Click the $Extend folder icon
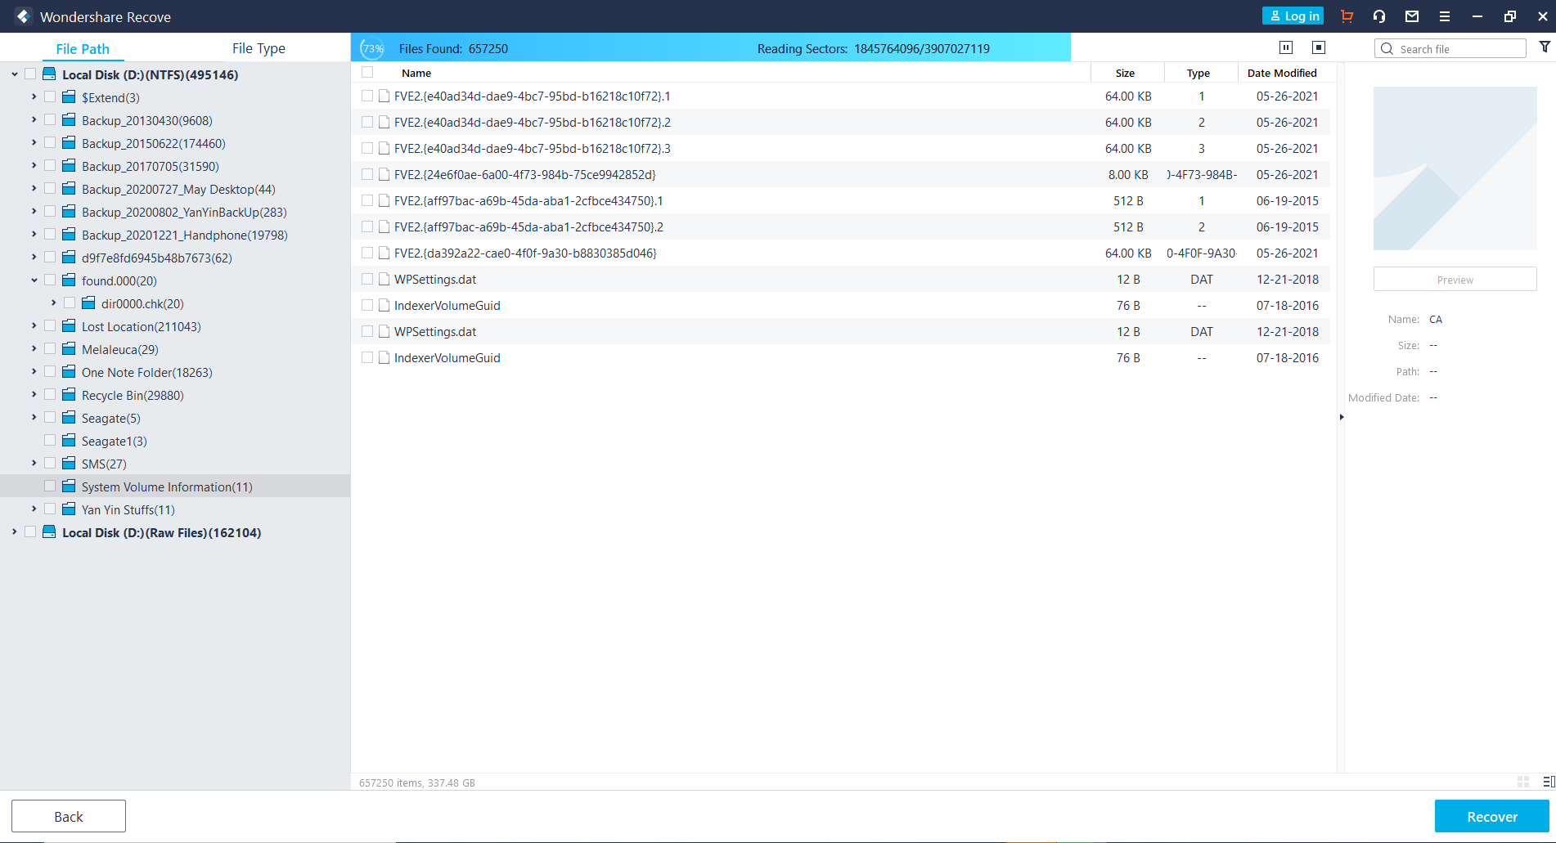 point(69,96)
